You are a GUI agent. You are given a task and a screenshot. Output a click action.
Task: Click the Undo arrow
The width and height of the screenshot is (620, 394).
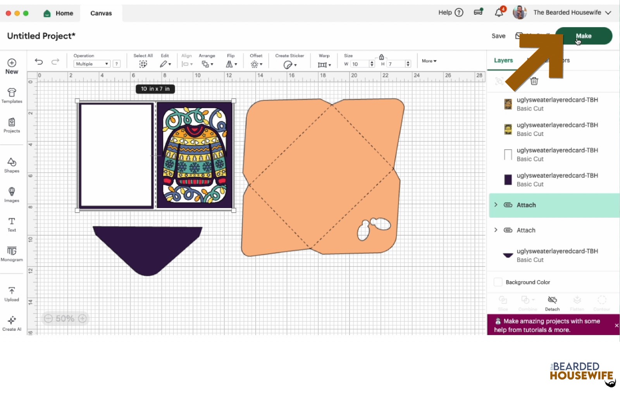pos(39,62)
